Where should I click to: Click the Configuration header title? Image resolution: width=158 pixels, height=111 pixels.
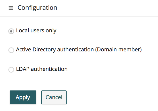click(x=37, y=8)
